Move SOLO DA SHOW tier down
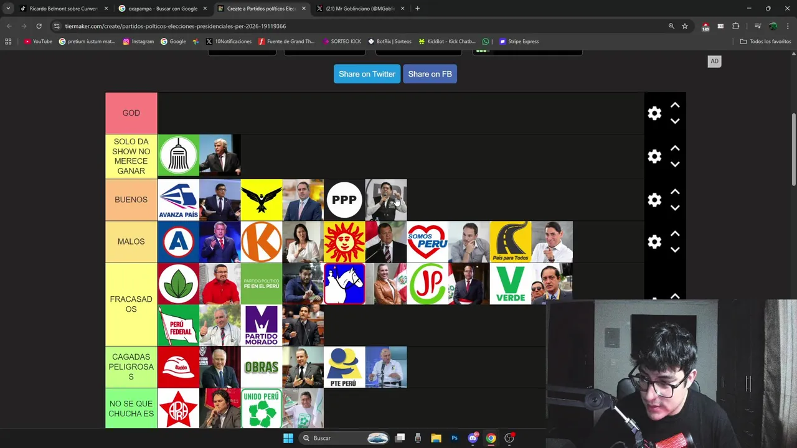This screenshot has width=797, height=448. 675,164
